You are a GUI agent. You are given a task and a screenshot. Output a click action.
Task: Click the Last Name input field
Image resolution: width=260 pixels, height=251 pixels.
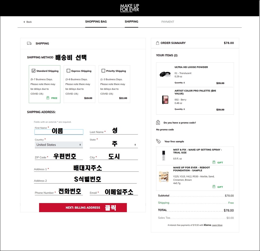coord(114,132)
